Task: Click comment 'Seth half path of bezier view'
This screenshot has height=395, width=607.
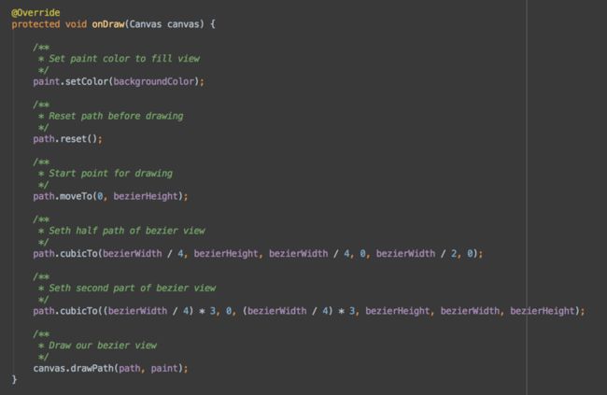Action: click(x=127, y=231)
